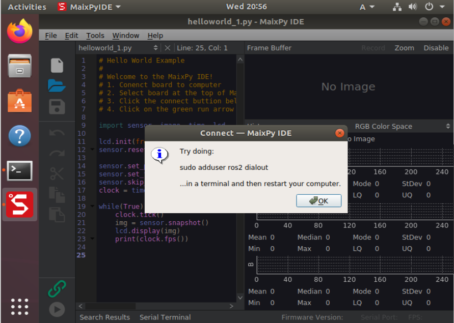Image resolution: width=454 pixels, height=323 pixels.
Task: Click the B channel histogram graph
Action: pos(355,265)
